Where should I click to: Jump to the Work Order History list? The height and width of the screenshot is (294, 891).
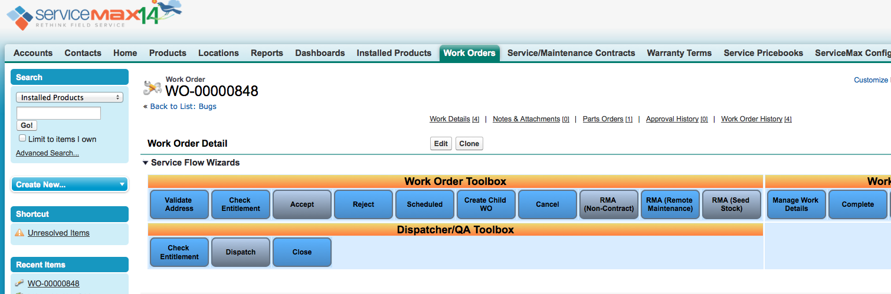pyautogui.click(x=752, y=119)
